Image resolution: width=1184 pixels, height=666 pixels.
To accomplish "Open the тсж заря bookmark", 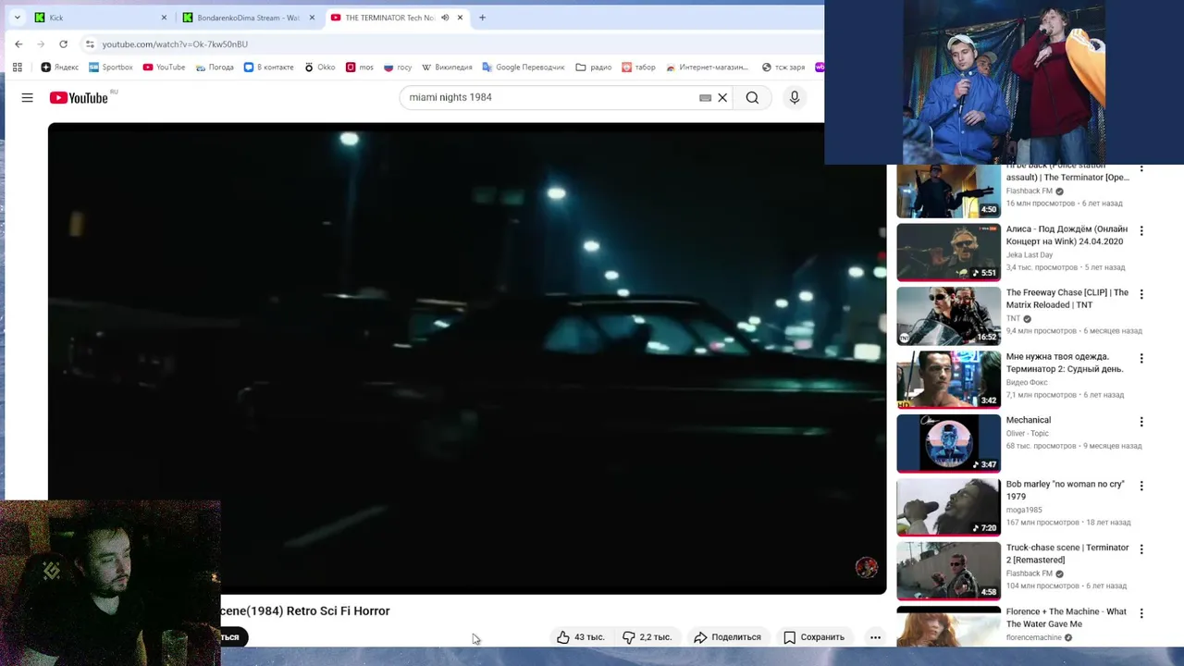I will coord(783,67).
